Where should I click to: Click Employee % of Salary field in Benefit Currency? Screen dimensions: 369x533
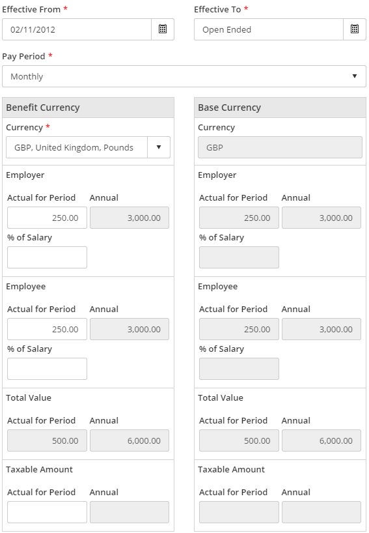coord(48,369)
